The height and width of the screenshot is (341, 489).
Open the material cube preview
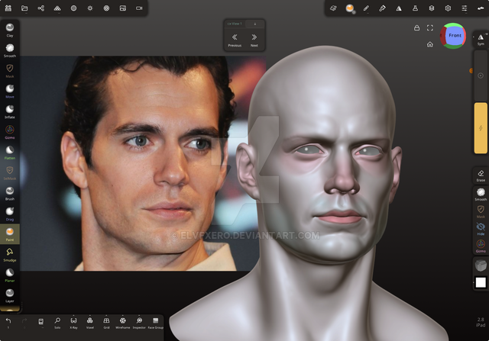tap(481, 265)
